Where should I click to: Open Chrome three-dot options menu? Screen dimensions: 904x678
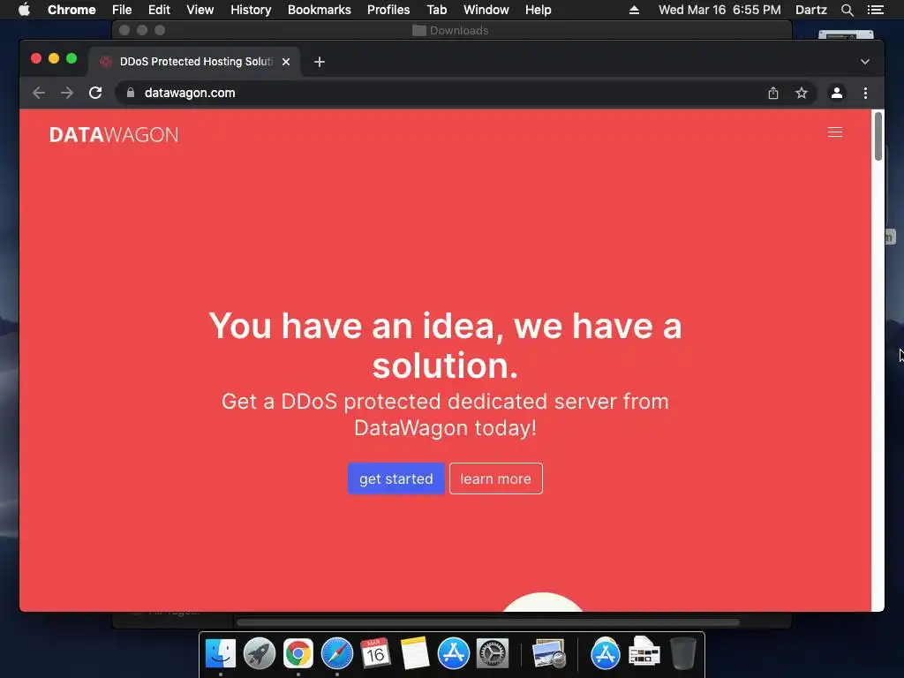865,93
